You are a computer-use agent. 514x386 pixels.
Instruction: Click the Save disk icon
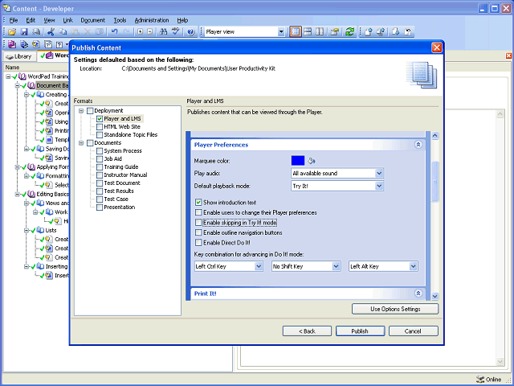(x=24, y=32)
